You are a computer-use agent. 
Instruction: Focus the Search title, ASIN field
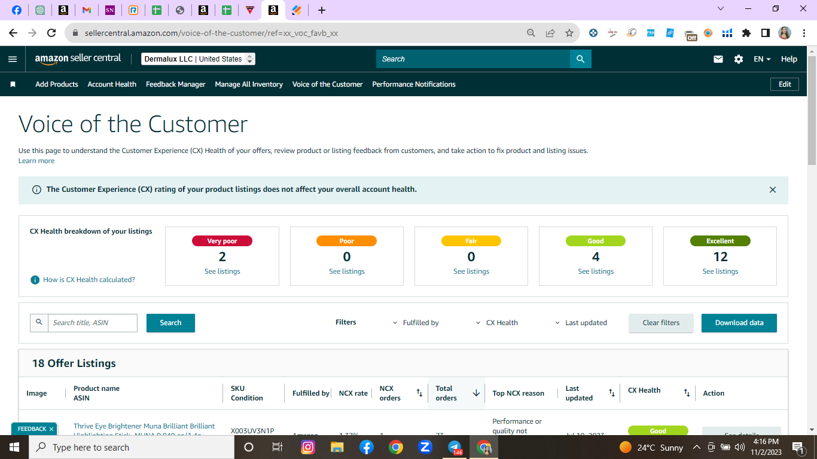point(93,323)
